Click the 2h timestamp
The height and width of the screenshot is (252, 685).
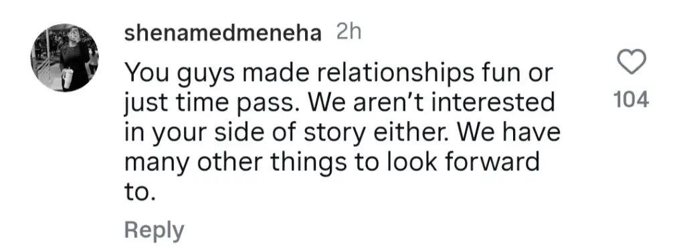(x=349, y=33)
